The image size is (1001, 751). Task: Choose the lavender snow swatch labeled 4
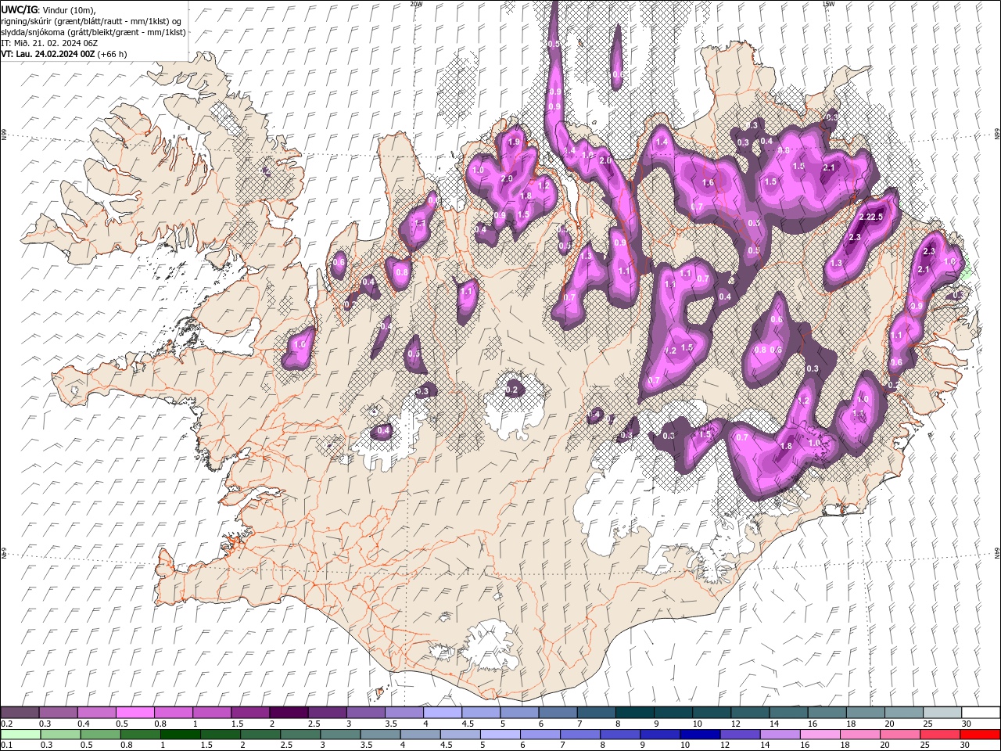tap(442, 713)
